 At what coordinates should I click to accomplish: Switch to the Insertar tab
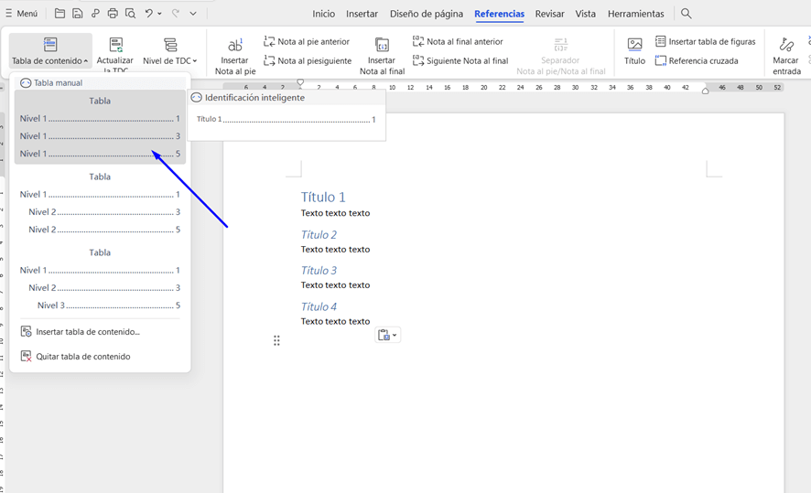tap(362, 14)
